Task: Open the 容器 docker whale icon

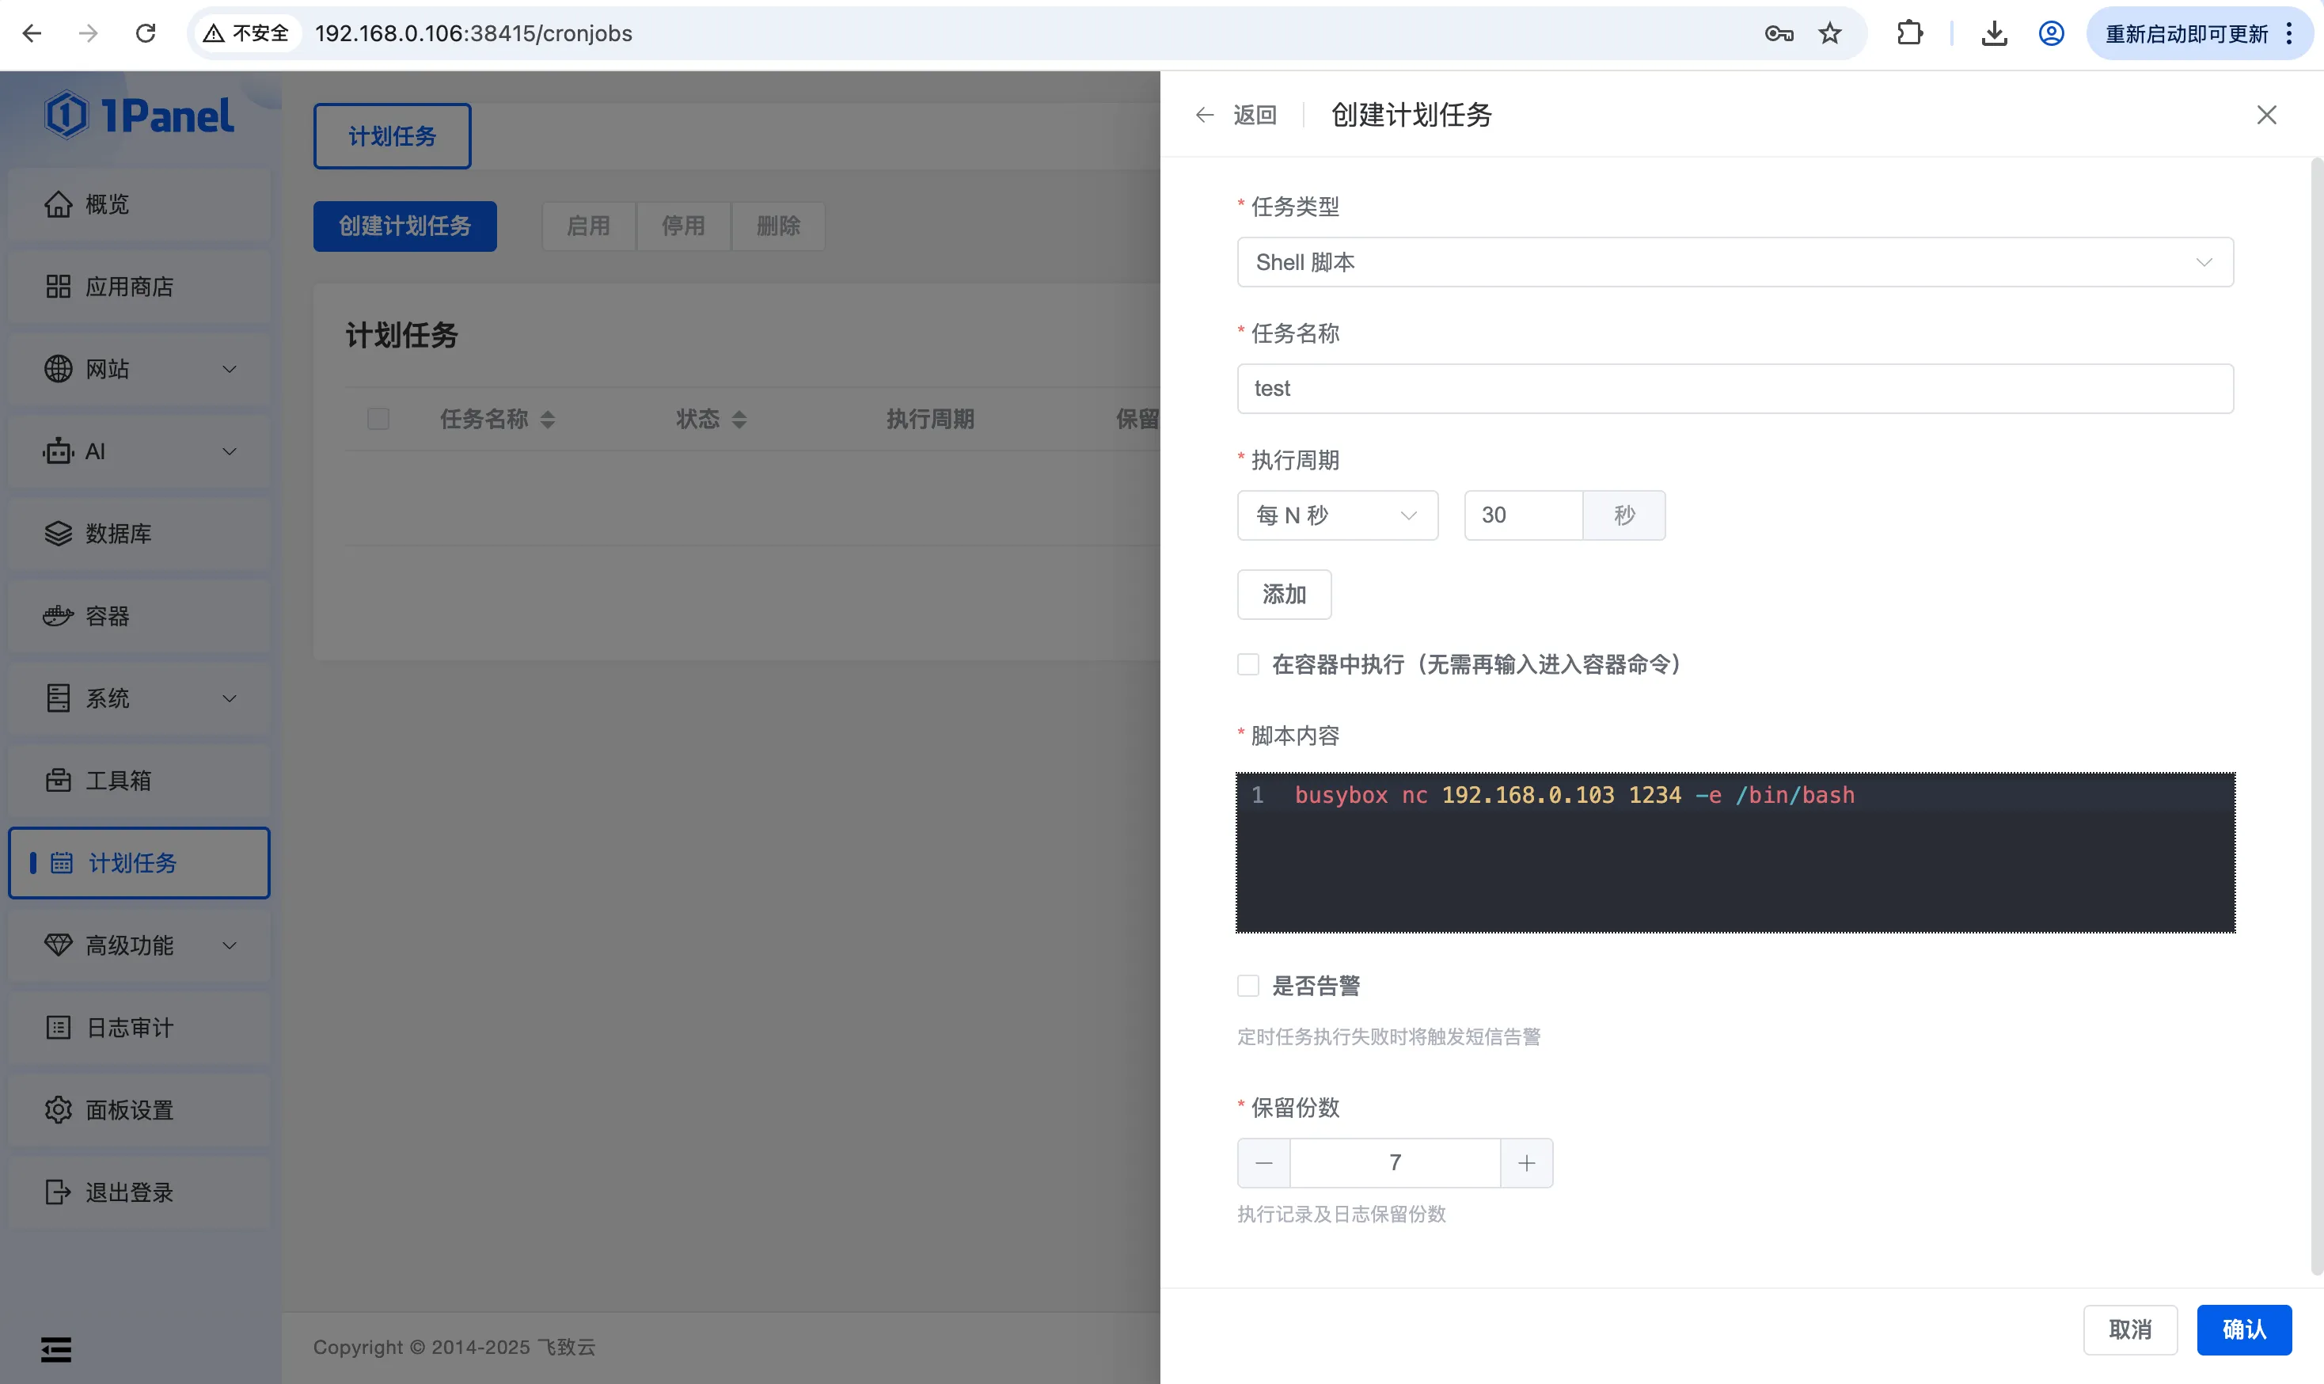Action: [58, 615]
